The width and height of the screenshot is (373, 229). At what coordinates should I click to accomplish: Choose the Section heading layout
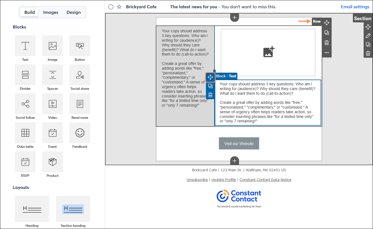tap(73, 209)
